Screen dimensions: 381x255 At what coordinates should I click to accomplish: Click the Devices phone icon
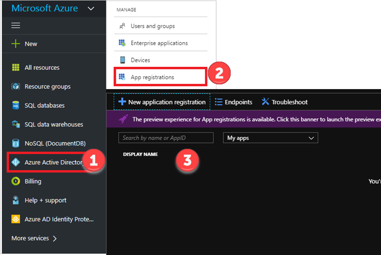click(x=122, y=60)
